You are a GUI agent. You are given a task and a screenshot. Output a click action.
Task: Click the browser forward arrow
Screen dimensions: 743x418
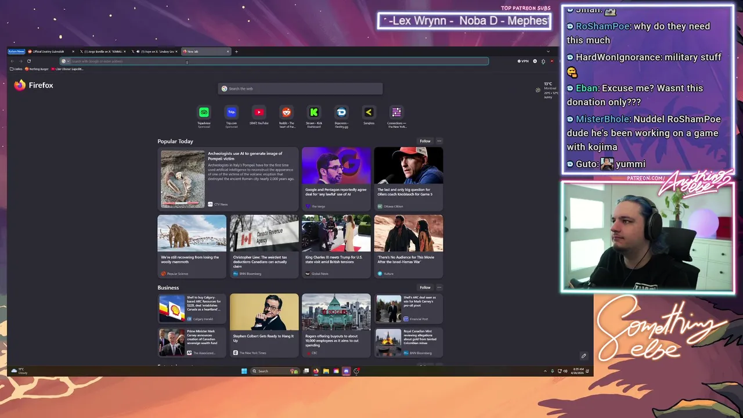pos(21,61)
